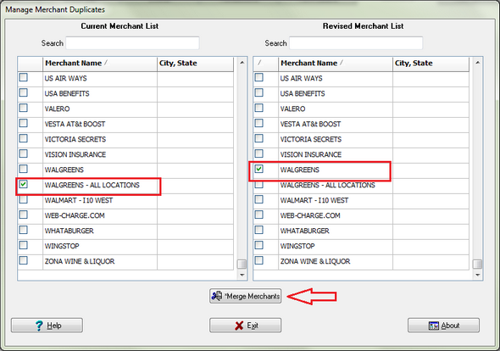Check USA BENEFITS in Current Merchant List

click(x=23, y=92)
